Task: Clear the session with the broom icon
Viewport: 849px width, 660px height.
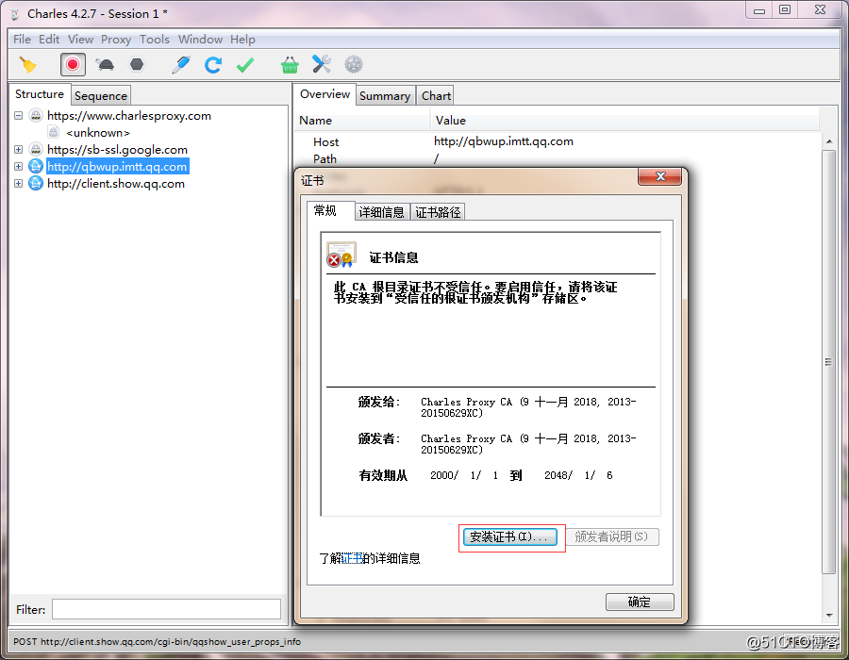Action: 27,65
